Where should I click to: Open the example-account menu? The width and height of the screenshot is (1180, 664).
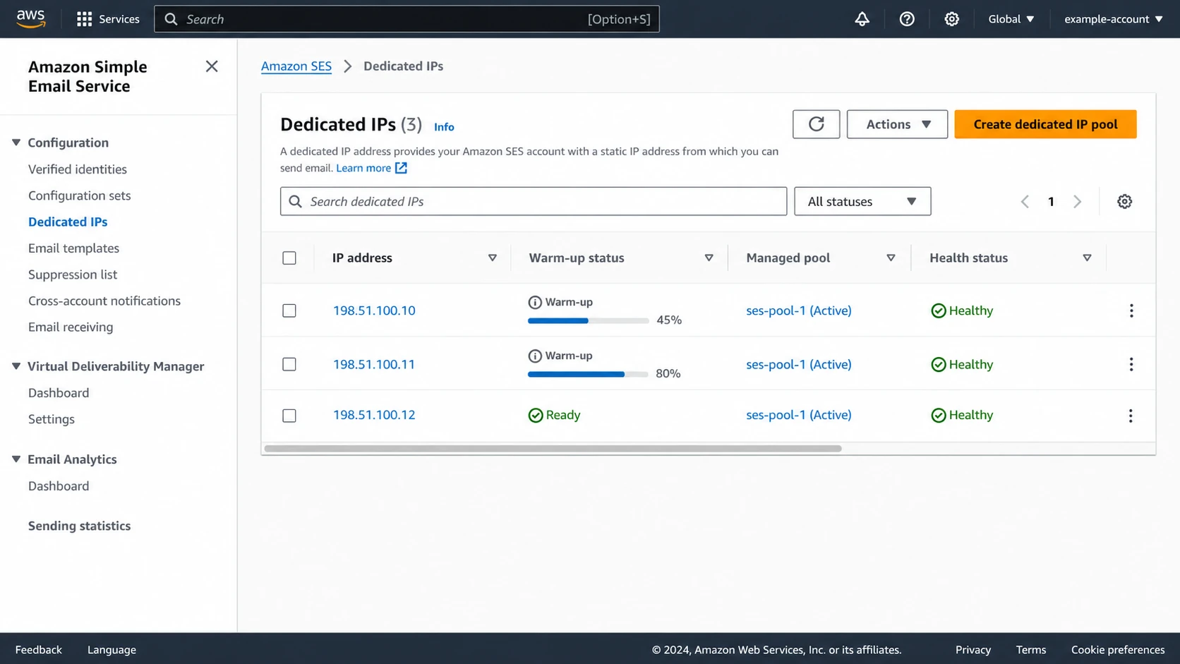point(1113,19)
